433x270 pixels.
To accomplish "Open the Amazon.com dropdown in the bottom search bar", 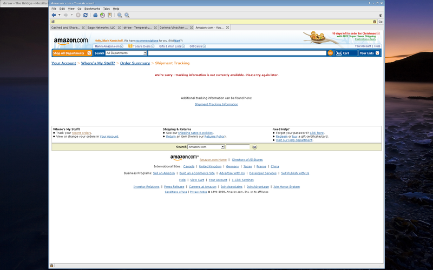I will coord(206,147).
